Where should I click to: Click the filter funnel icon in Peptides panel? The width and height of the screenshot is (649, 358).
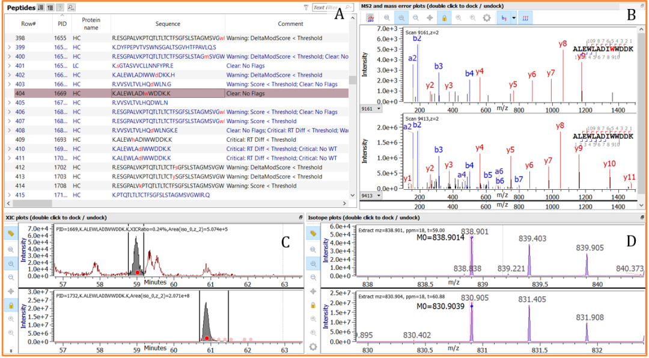[306, 8]
